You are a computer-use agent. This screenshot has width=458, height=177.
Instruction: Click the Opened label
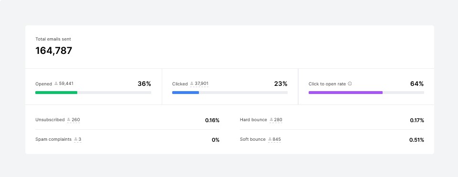click(x=43, y=84)
